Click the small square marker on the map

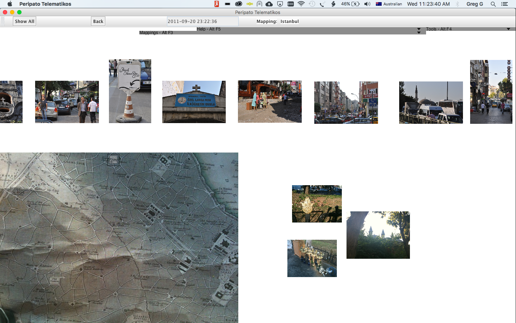(x=113, y=160)
